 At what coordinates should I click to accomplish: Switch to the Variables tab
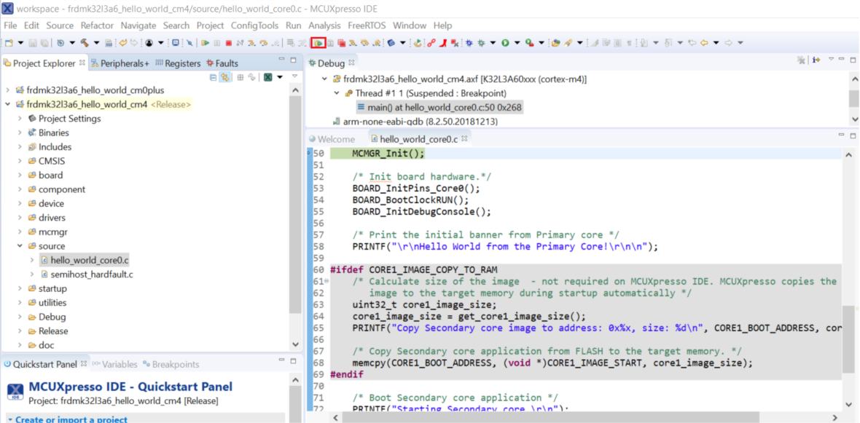114,364
